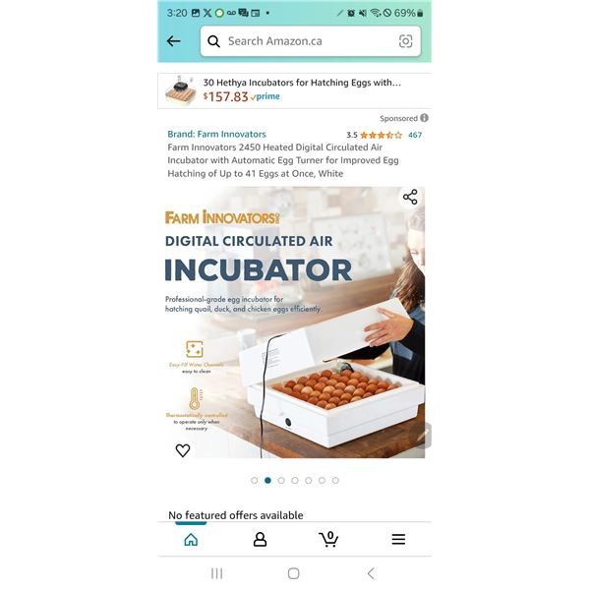Open the Brand: Farm Innovators link
The image size is (590, 590).
pyautogui.click(x=216, y=134)
